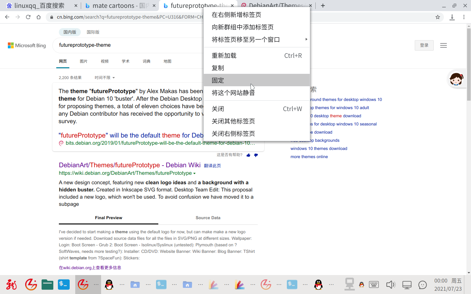Open the 图片 search category
The height and width of the screenshot is (294, 471).
84,61
